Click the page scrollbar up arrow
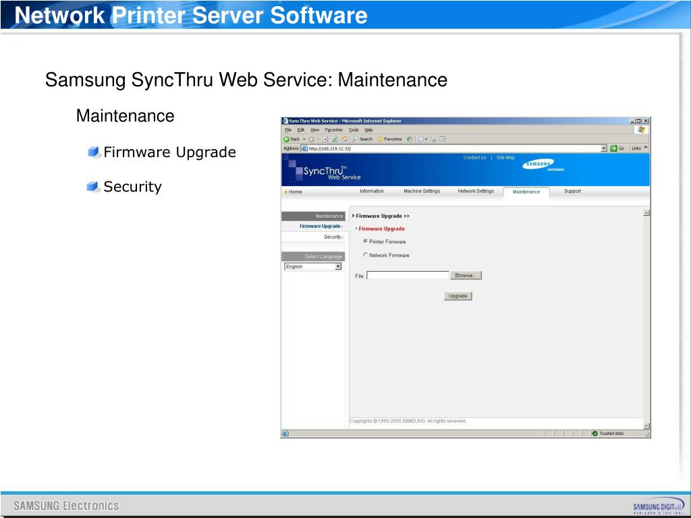The width and height of the screenshot is (691, 518). coord(646,212)
